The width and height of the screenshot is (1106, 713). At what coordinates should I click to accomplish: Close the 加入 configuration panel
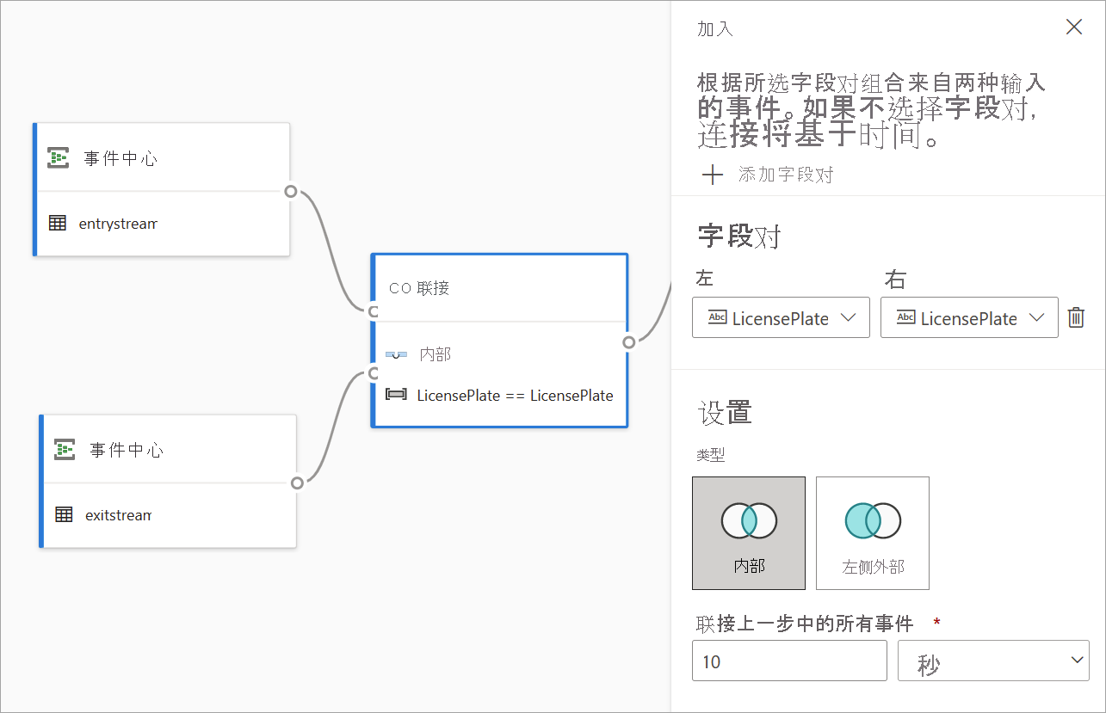tap(1073, 27)
